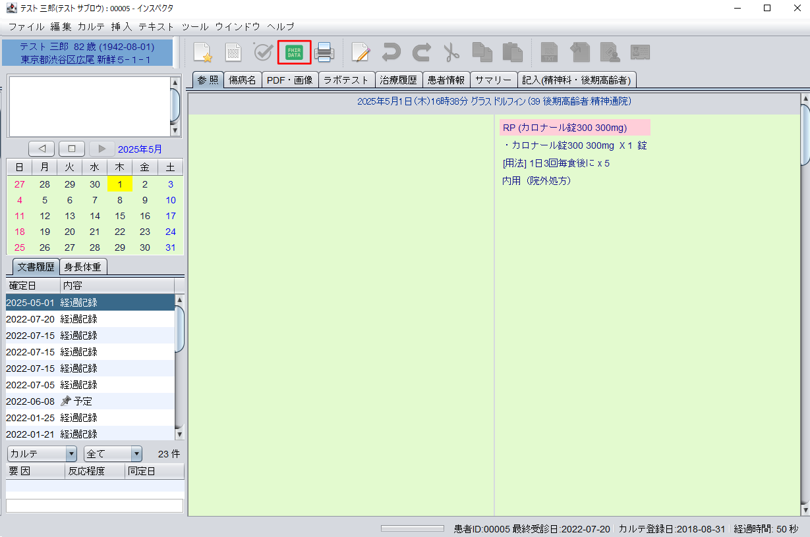The image size is (810, 537).
Task: Open the ツール menu in menu bar
Action: (x=194, y=27)
